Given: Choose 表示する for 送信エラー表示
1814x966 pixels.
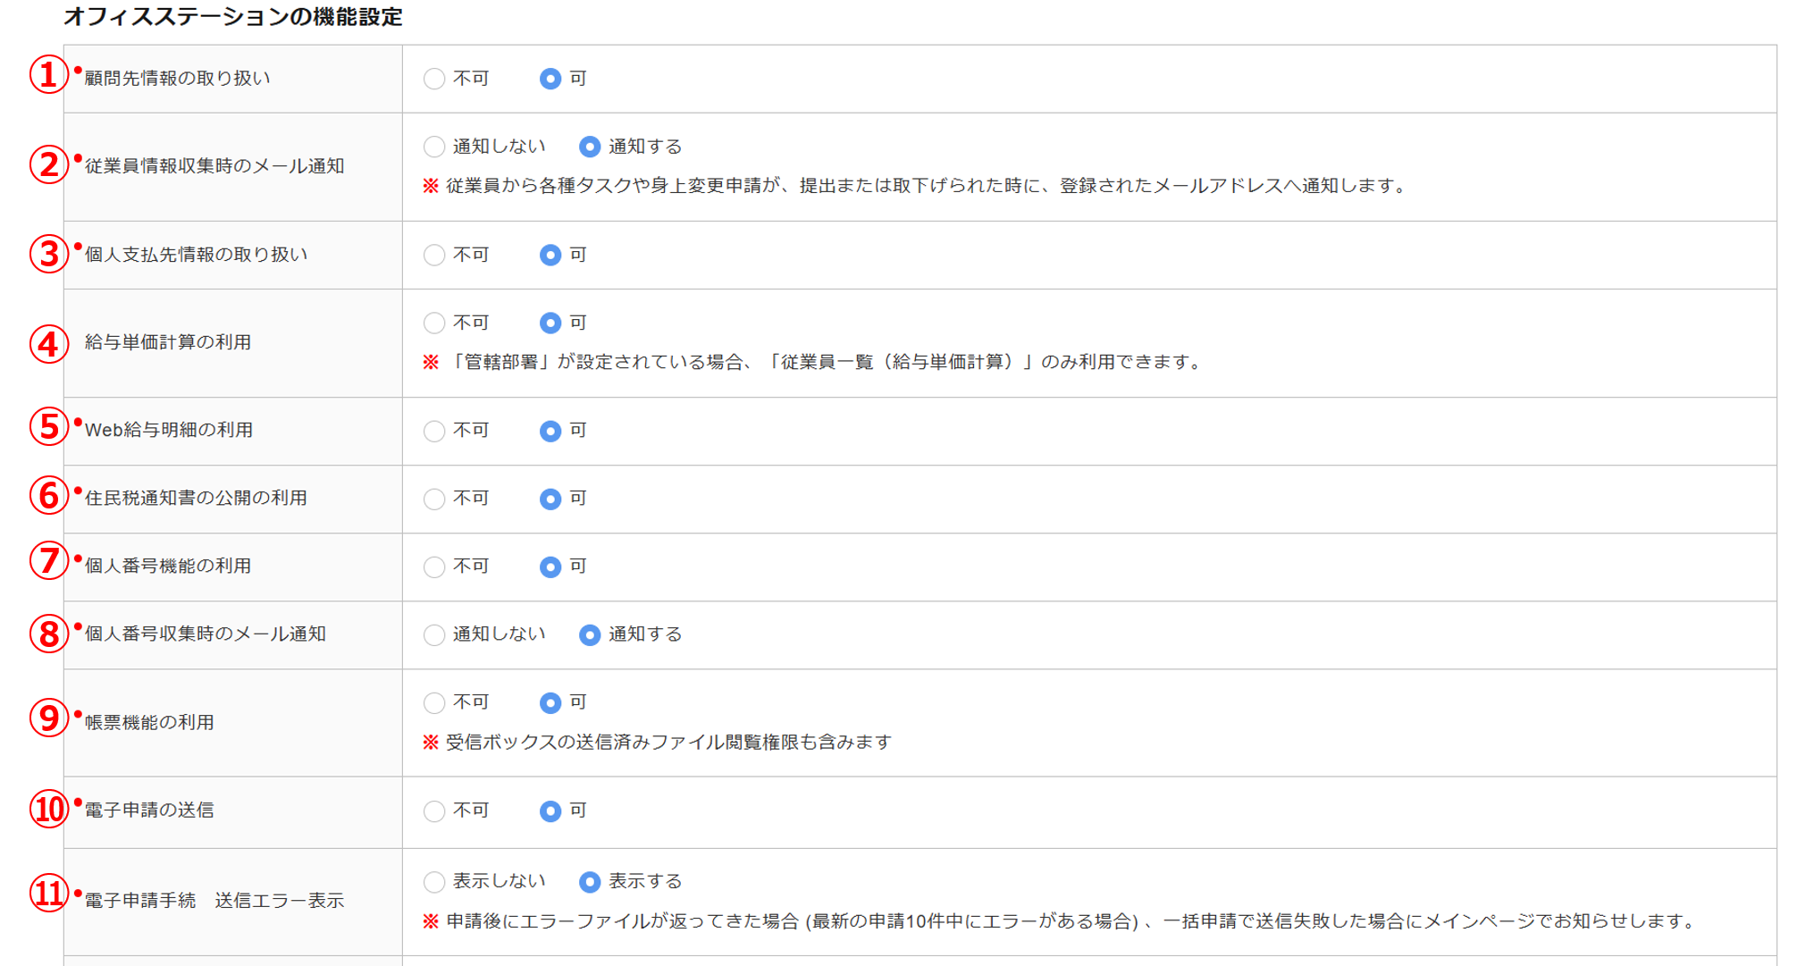Looking at the screenshot, I should click(x=590, y=882).
